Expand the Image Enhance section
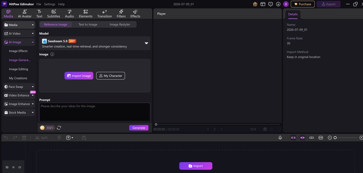This screenshot has height=173, width=363. tap(19, 104)
